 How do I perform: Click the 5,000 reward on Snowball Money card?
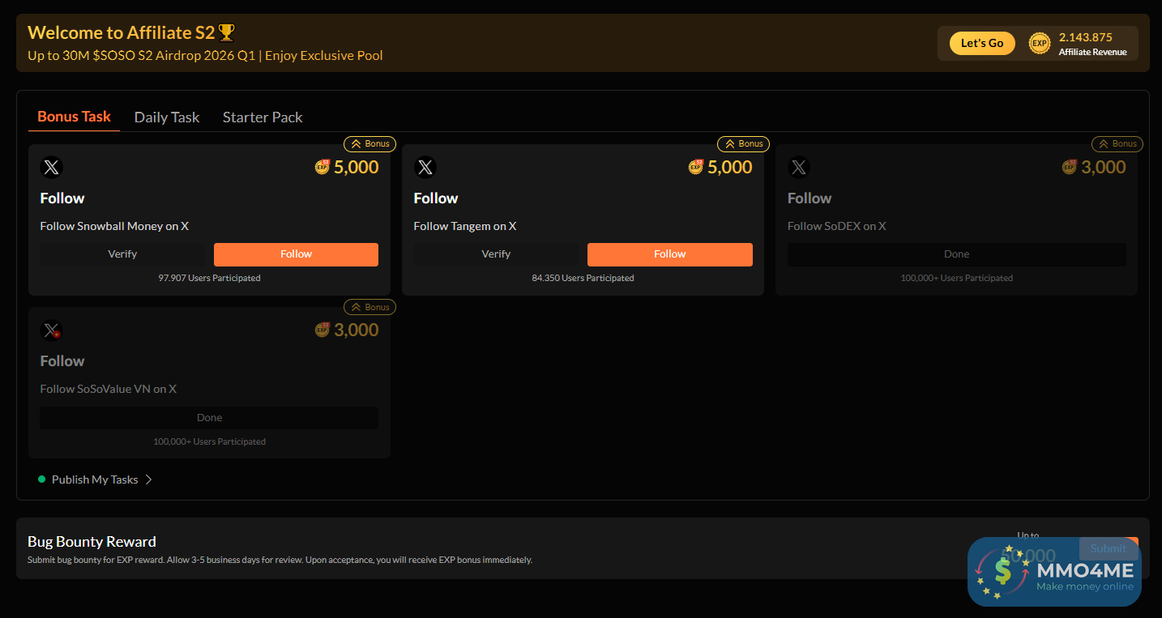(x=357, y=168)
